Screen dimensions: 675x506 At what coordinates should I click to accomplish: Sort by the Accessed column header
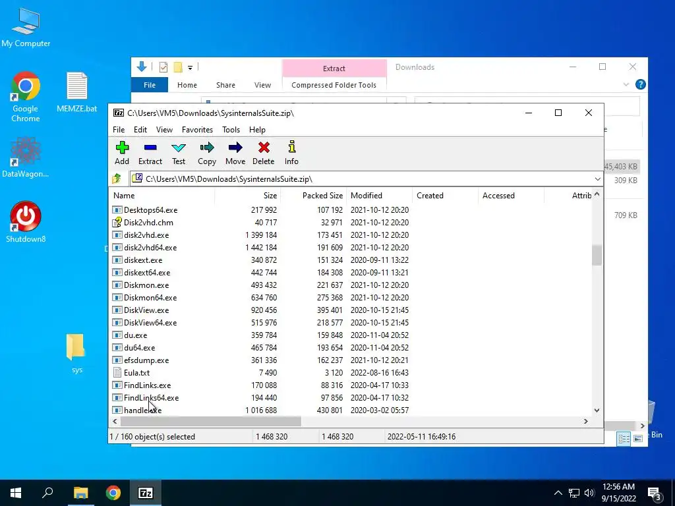pos(511,195)
